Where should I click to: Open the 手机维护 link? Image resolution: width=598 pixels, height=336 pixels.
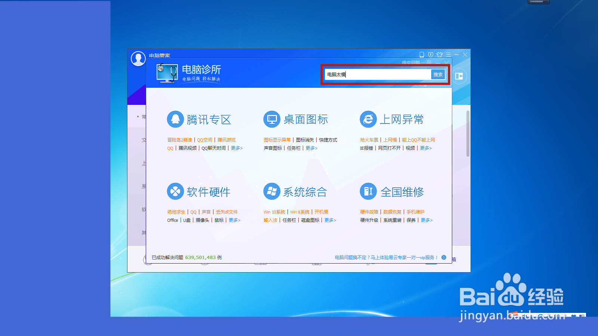416,212
